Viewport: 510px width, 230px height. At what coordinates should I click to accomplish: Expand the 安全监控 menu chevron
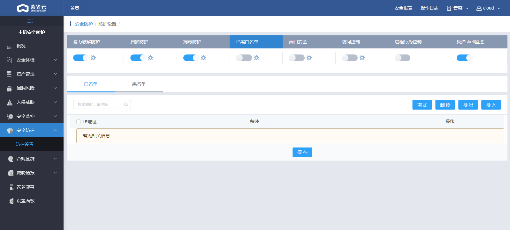[x=56, y=116]
